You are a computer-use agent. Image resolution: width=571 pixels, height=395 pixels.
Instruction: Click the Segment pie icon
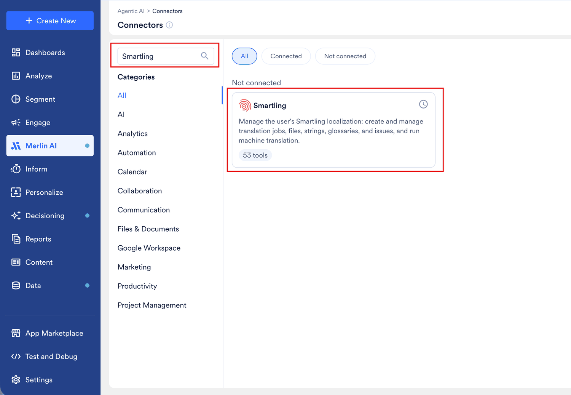tap(16, 99)
